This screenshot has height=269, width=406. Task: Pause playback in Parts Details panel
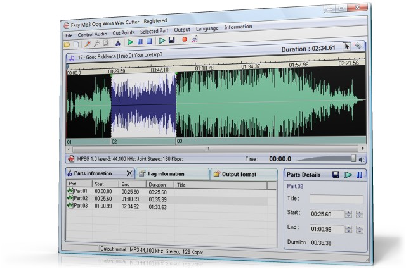[x=359, y=175]
